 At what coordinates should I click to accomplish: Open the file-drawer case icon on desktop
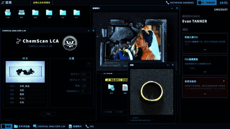(x=22, y=13)
